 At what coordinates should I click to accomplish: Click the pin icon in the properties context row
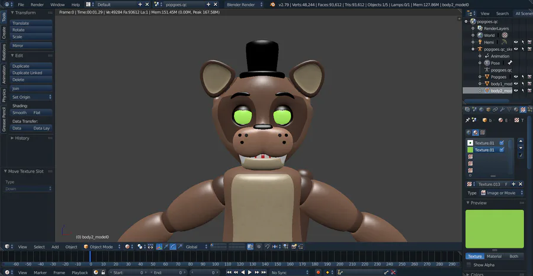468,120
